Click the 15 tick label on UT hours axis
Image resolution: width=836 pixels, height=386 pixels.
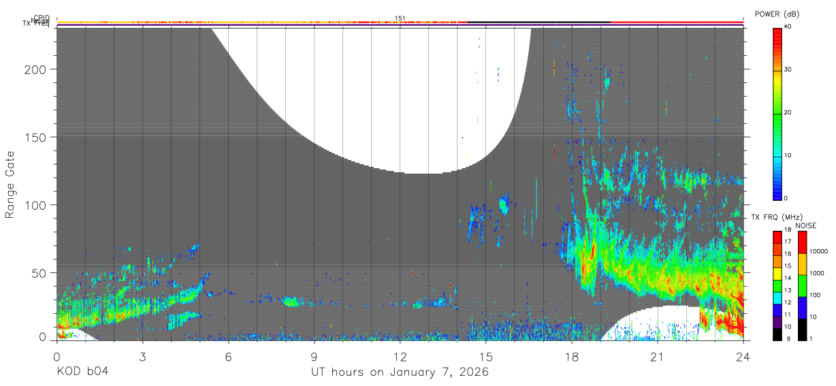click(485, 356)
